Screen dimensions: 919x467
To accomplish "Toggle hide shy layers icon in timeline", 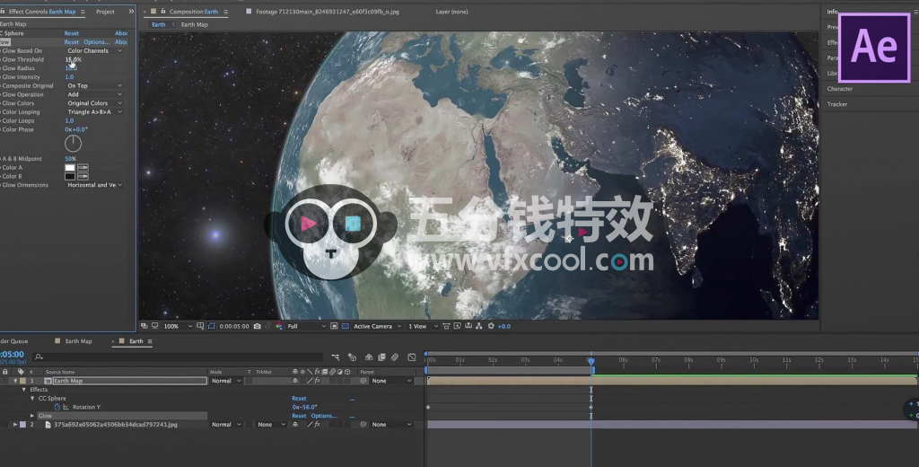I will pos(369,357).
